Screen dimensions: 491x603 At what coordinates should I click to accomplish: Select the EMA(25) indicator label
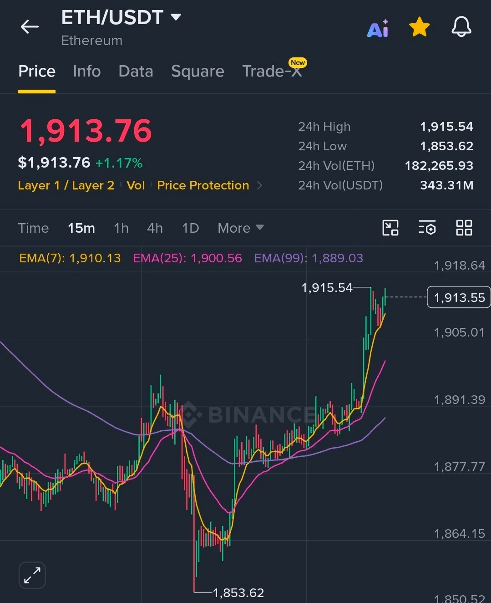coord(187,258)
